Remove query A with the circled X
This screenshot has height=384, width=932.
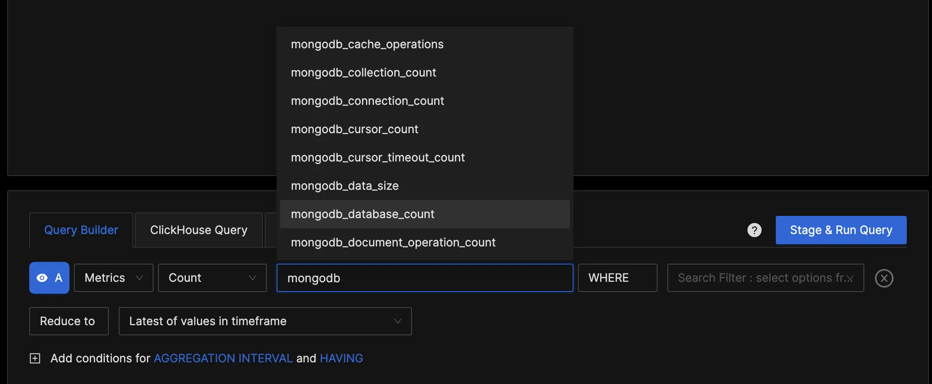coord(884,278)
